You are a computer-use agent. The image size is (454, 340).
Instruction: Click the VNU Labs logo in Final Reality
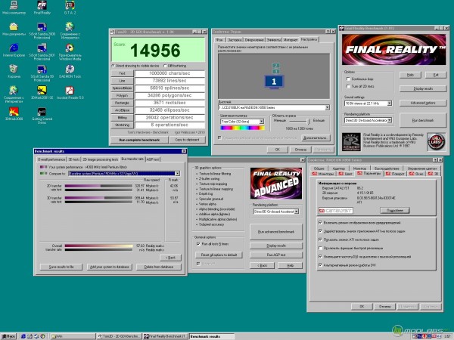[436, 141]
